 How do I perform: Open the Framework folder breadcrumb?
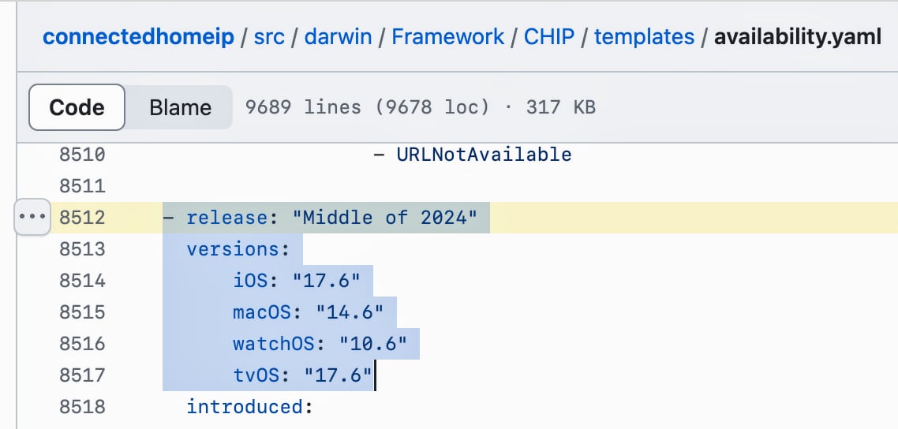click(x=447, y=36)
